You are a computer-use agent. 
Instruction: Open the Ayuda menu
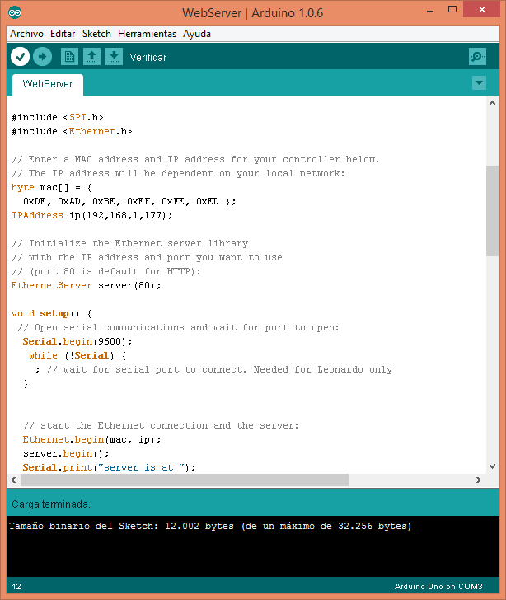[197, 34]
